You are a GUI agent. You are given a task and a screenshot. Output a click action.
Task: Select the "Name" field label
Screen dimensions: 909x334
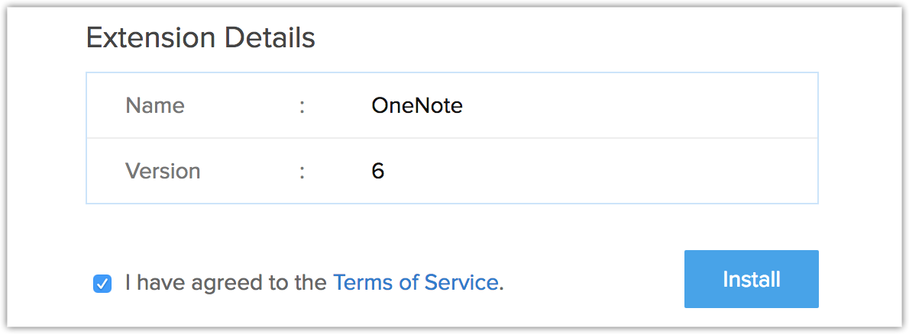coord(154,105)
